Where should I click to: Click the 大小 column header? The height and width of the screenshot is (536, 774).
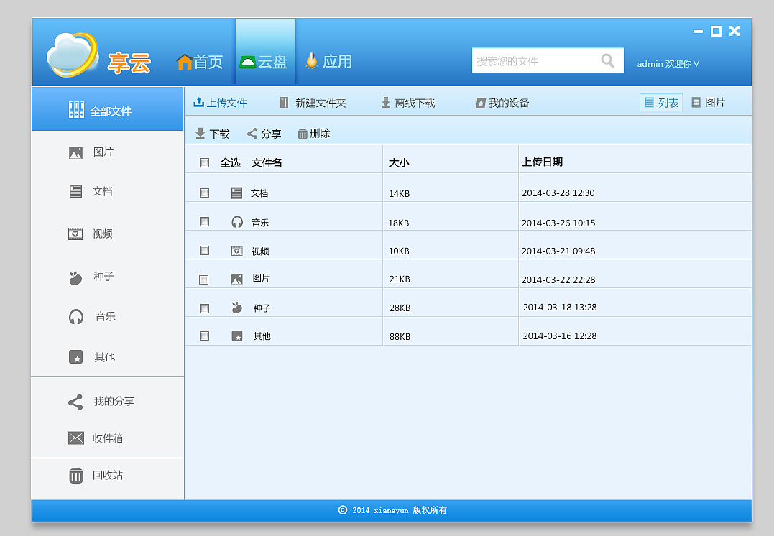(x=399, y=162)
